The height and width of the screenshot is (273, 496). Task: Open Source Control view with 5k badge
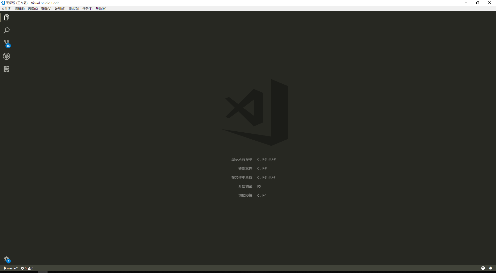pos(7,44)
